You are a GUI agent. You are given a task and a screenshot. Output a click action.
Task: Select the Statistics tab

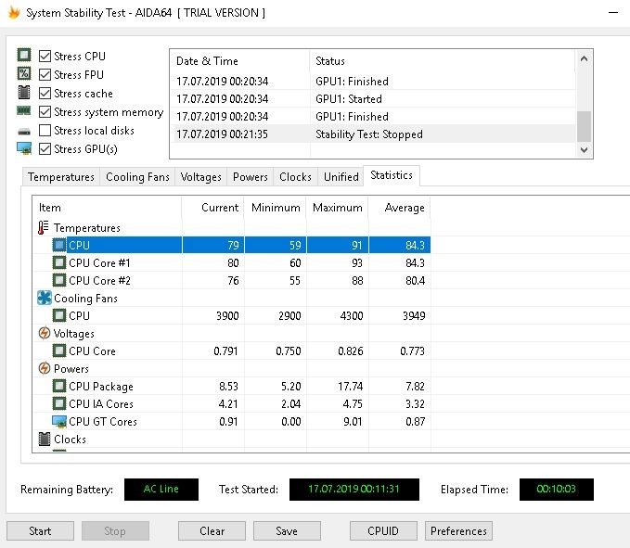[x=392, y=175]
